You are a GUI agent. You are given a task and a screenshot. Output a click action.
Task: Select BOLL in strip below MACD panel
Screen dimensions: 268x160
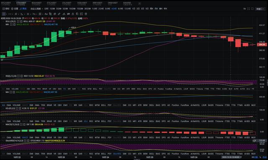103,137
